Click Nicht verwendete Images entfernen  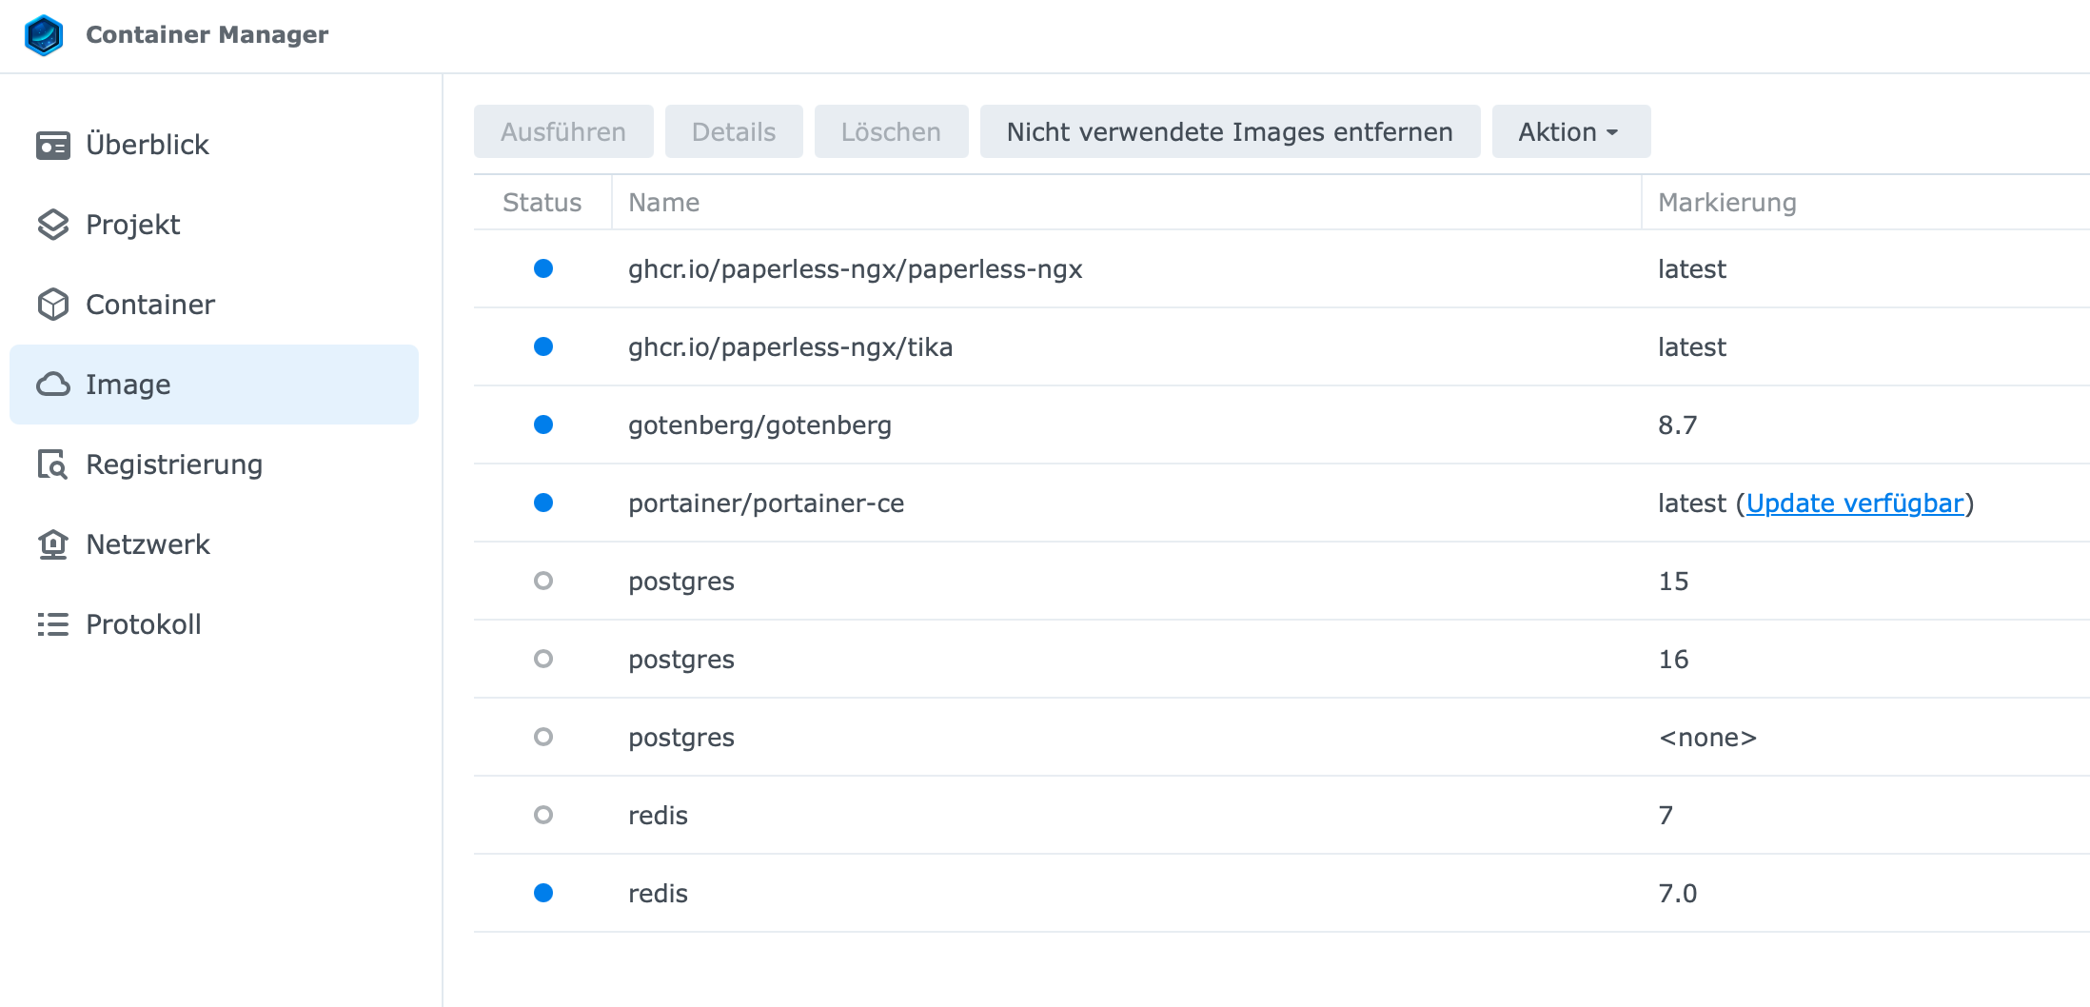point(1230,131)
